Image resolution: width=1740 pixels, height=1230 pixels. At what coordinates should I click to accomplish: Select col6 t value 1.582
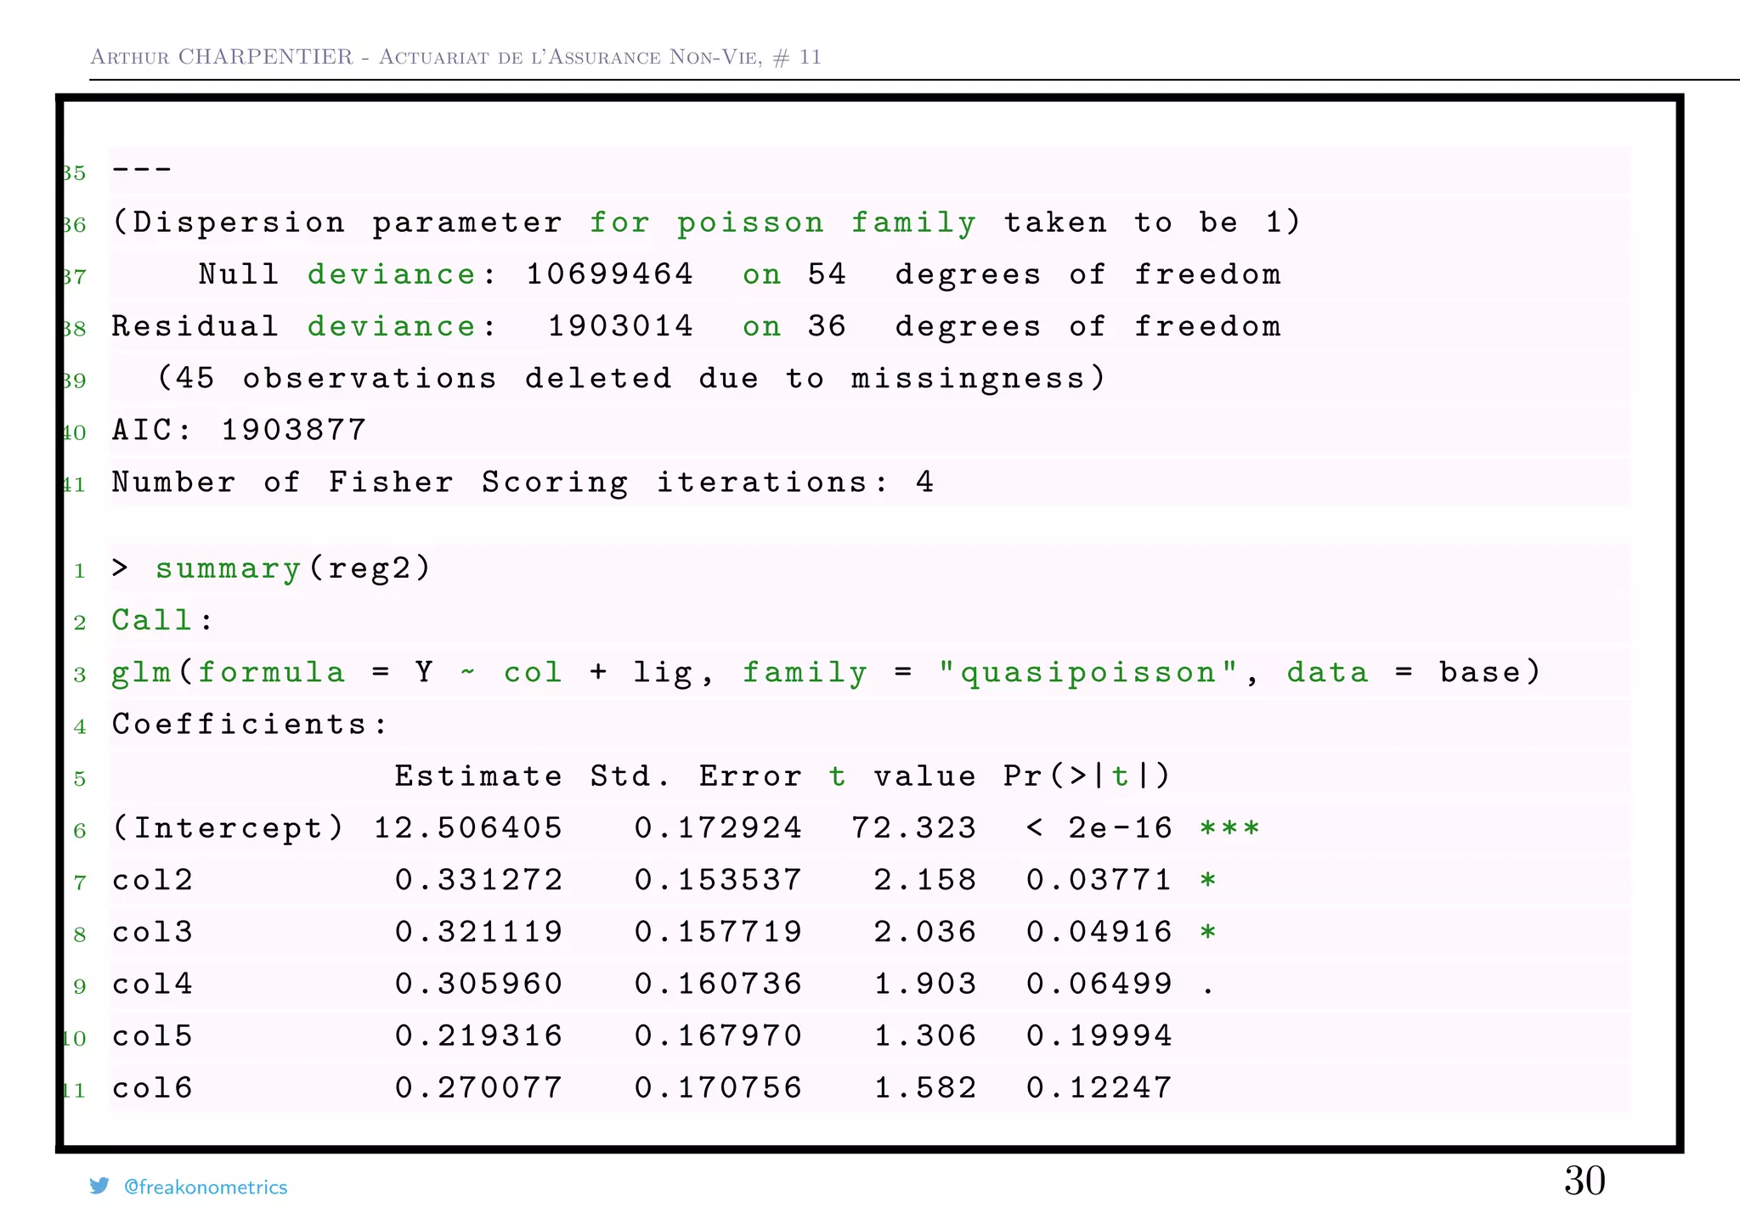(x=925, y=1087)
